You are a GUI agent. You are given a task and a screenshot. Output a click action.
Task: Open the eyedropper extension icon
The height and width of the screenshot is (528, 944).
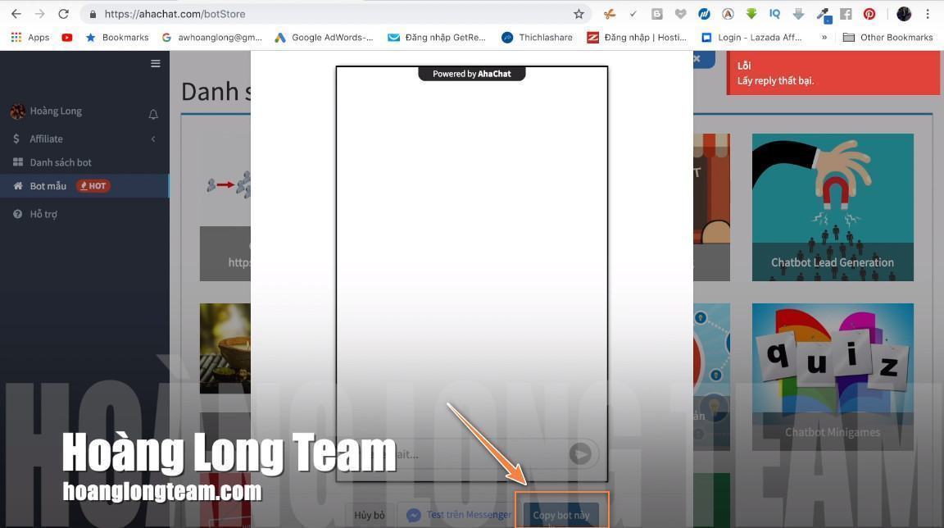[823, 15]
